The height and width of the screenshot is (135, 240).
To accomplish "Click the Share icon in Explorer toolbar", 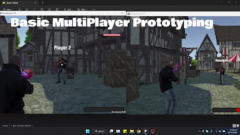I will [x=49, y=10].
